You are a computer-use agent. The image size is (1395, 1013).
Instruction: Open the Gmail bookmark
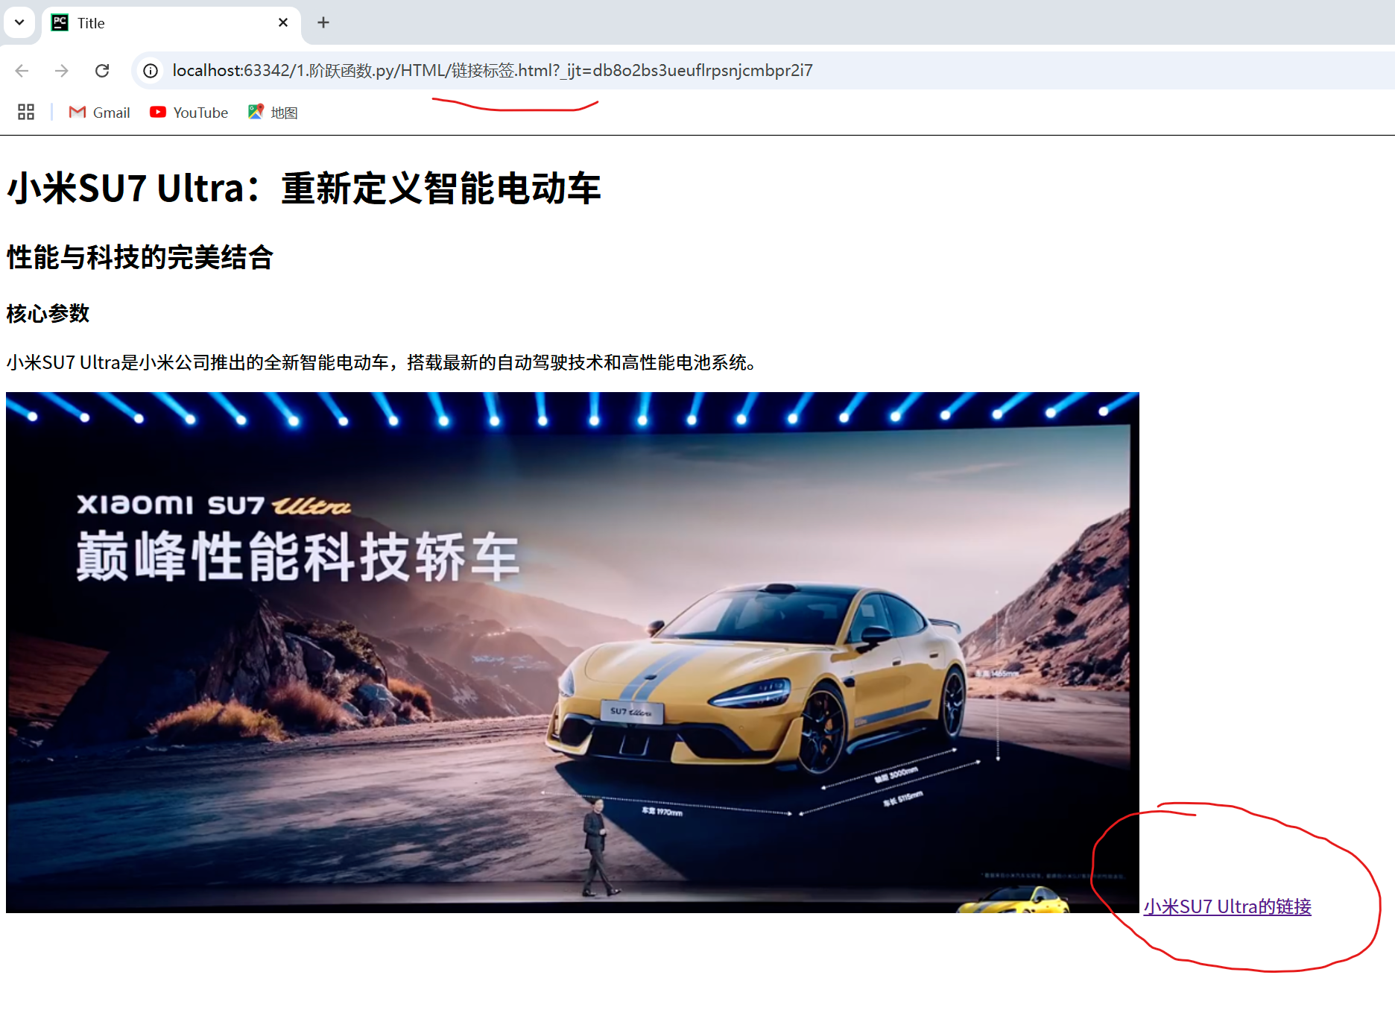pos(99,113)
